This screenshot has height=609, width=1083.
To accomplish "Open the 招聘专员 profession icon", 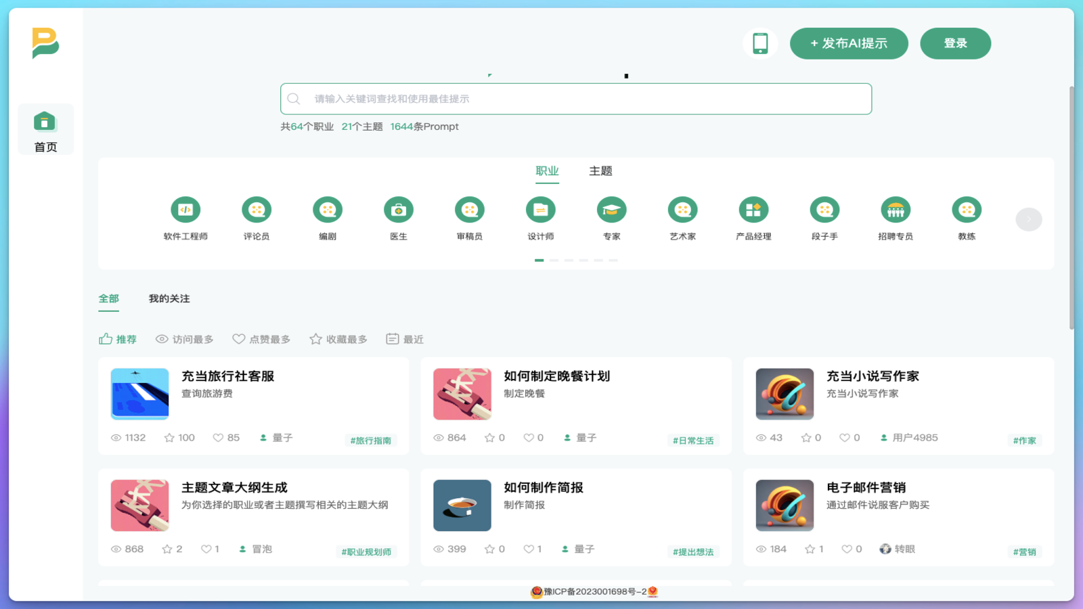I will pyautogui.click(x=896, y=210).
